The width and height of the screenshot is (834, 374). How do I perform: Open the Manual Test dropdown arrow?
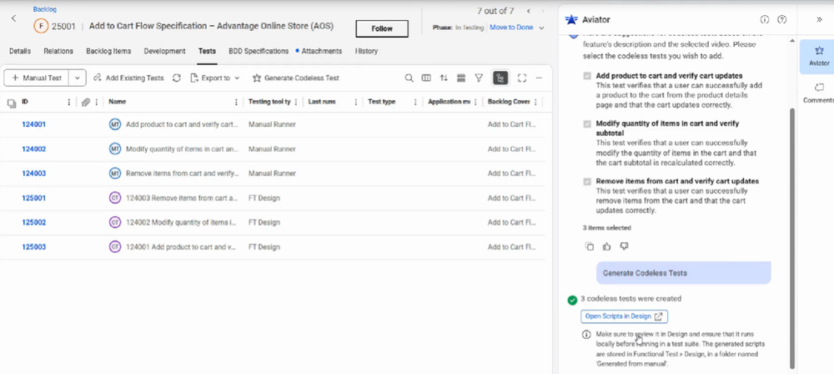tap(77, 78)
